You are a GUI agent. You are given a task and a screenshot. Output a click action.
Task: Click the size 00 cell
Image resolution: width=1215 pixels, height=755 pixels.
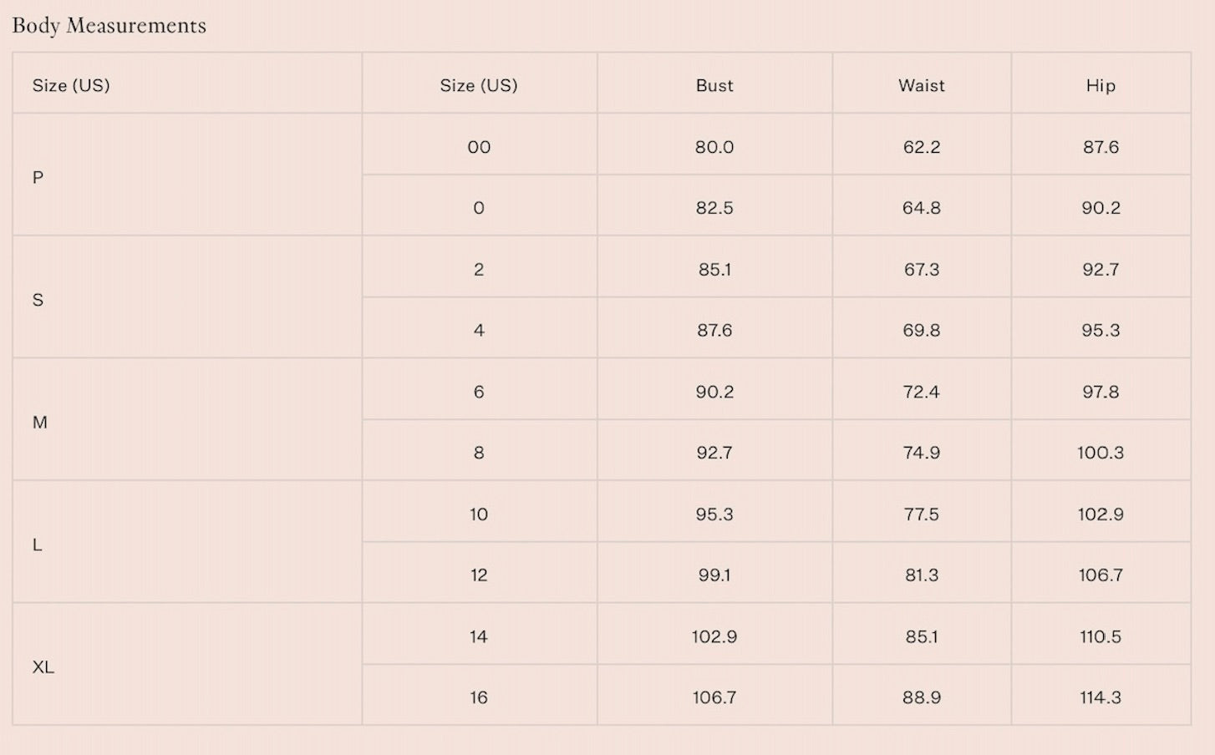pos(479,147)
